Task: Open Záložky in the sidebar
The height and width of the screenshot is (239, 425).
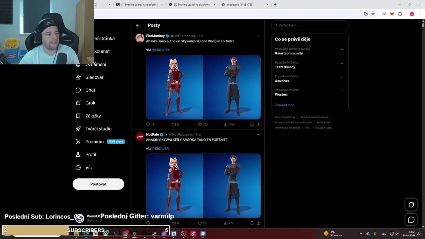Action: tap(88, 116)
